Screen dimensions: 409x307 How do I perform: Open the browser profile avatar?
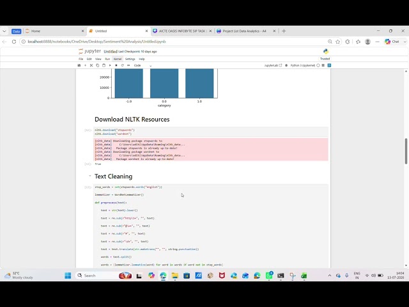pyautogui.click(x=368, y=42)
